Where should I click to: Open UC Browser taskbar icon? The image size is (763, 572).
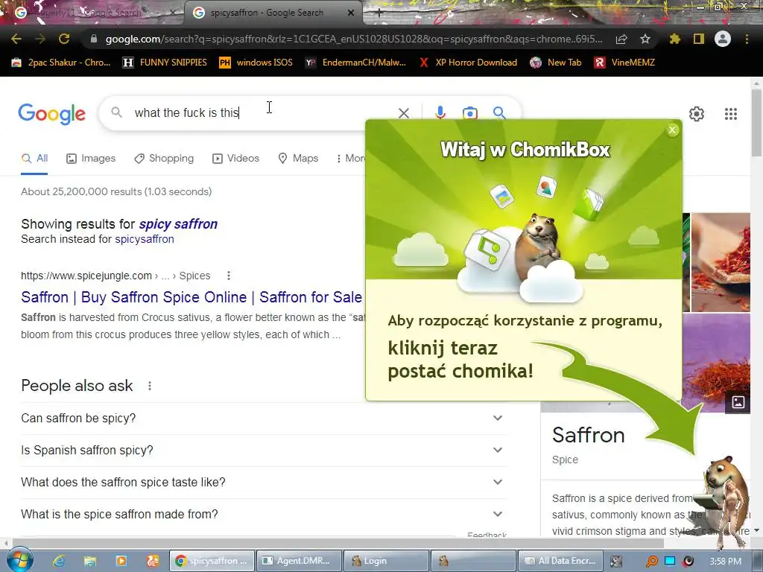point(152,561)
